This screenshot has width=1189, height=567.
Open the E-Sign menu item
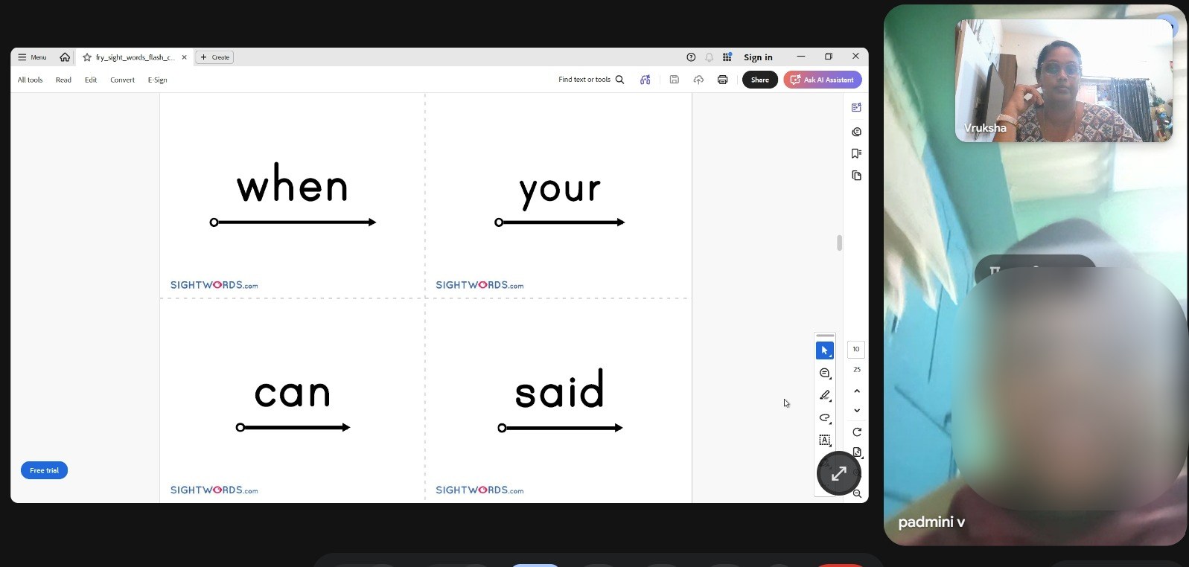click(157, 80)
